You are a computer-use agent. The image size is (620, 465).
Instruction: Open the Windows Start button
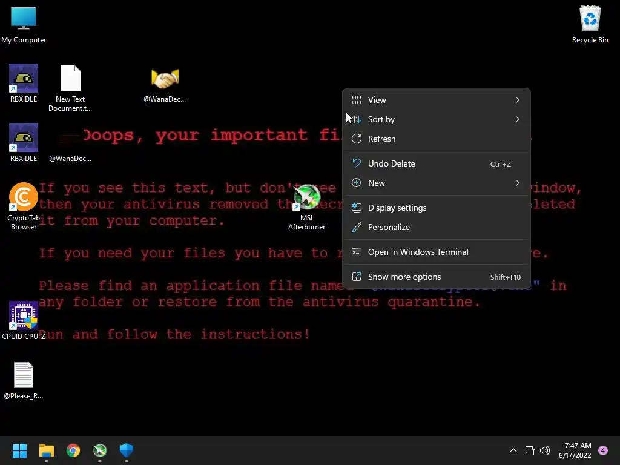coord(19,450)
